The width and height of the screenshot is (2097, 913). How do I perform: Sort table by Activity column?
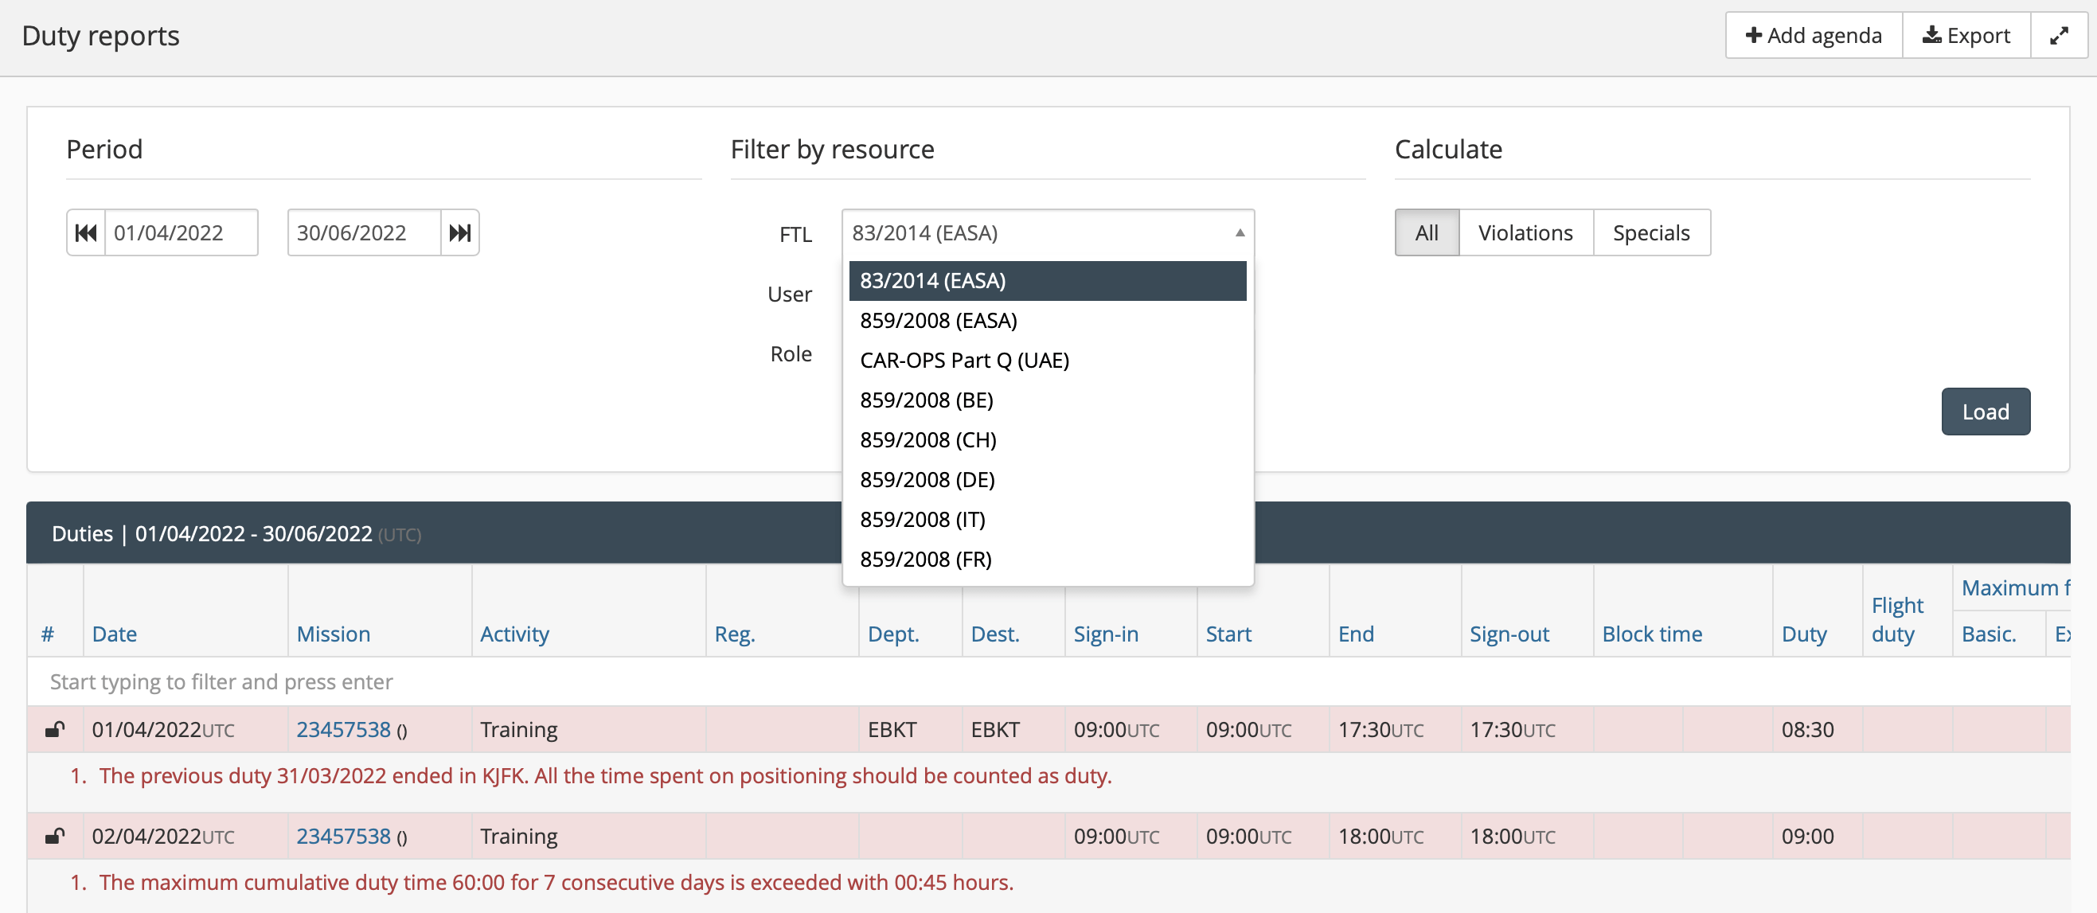coord(514,634)
